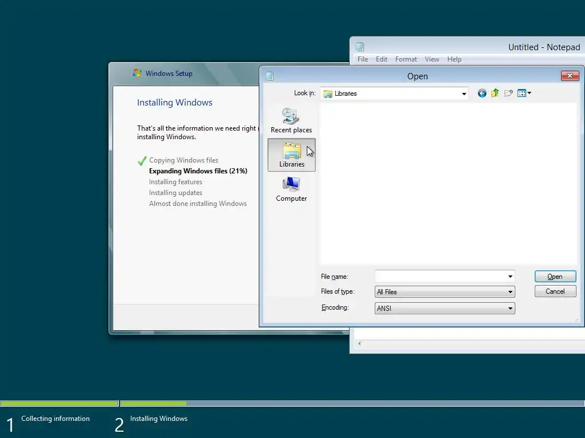
Task: Click the Open button
Action: [x=555, y=277]
